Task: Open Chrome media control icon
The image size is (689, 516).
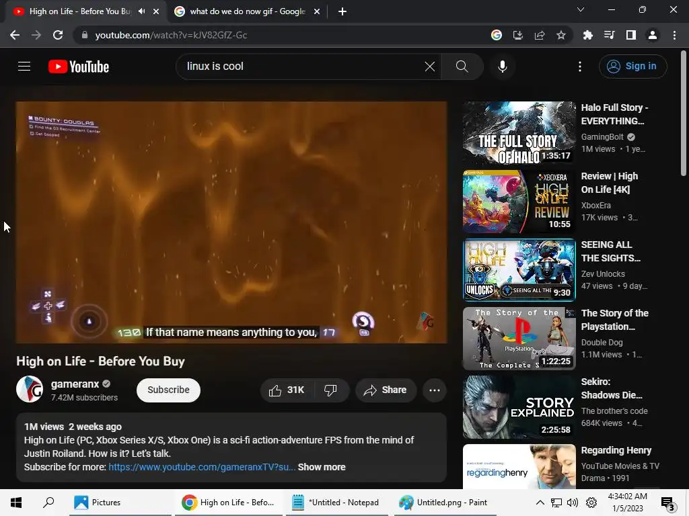Action: (x=610, y=35)
